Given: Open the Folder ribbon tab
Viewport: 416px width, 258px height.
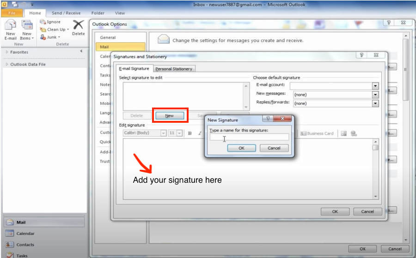Looking at the screenshot, I should (x=98, y=13).
